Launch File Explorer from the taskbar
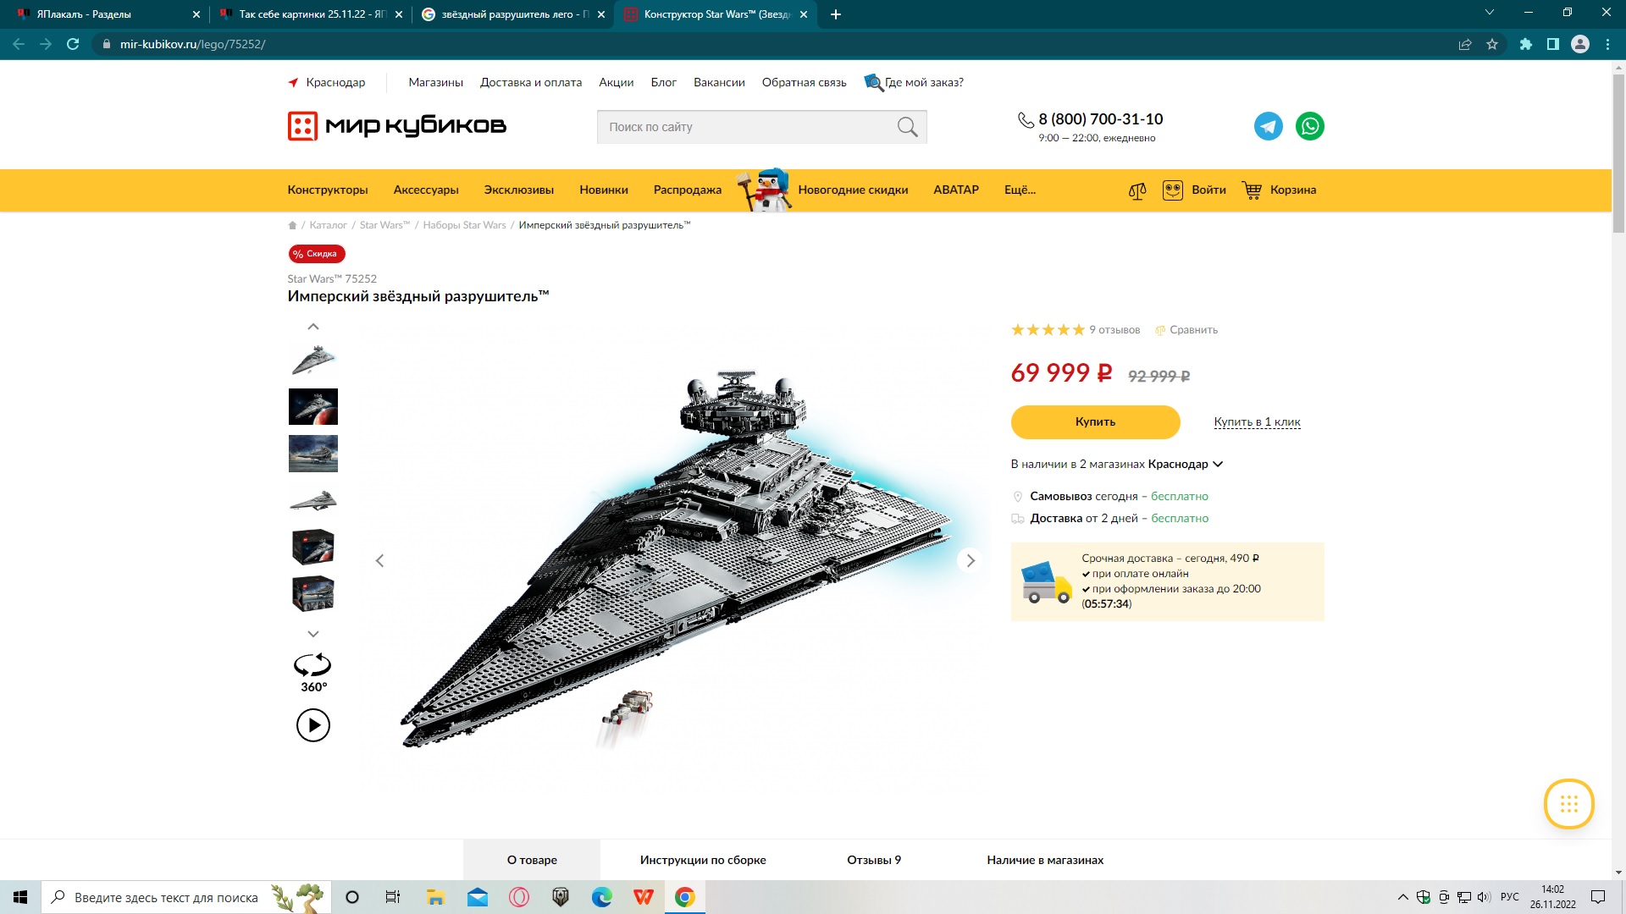The image size is (1626, 914). click(x=435, y=897)
